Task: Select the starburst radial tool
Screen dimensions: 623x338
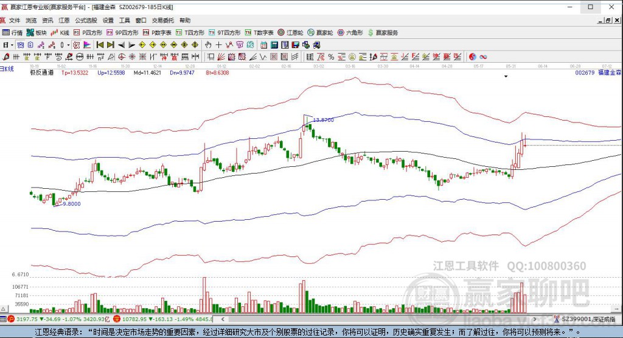Action: point(131,57)
